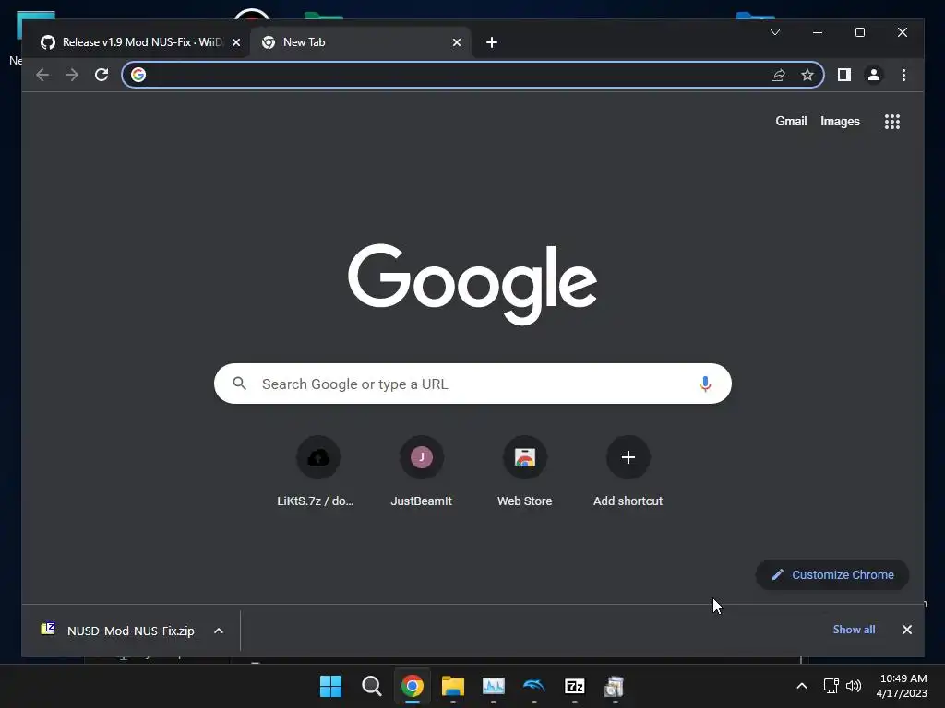The image size is (945, 708).
Task: Go back with the back arrow
Action: click(42, 75)
